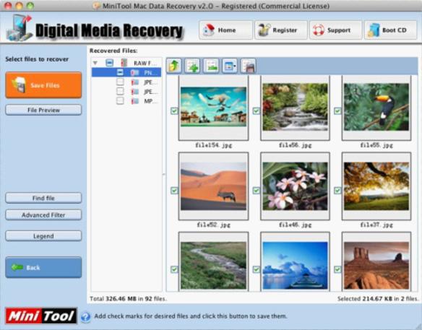422x330 pixels.
Task: Click the file type icon beside PN...
Action: tap(134, 73)
